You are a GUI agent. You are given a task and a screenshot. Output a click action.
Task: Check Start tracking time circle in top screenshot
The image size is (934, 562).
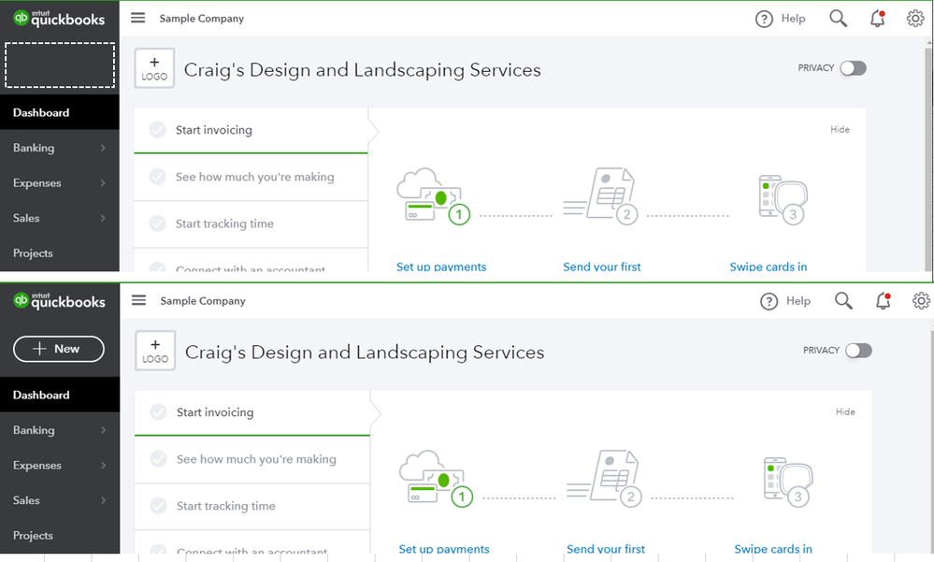[x=157, y=223]
